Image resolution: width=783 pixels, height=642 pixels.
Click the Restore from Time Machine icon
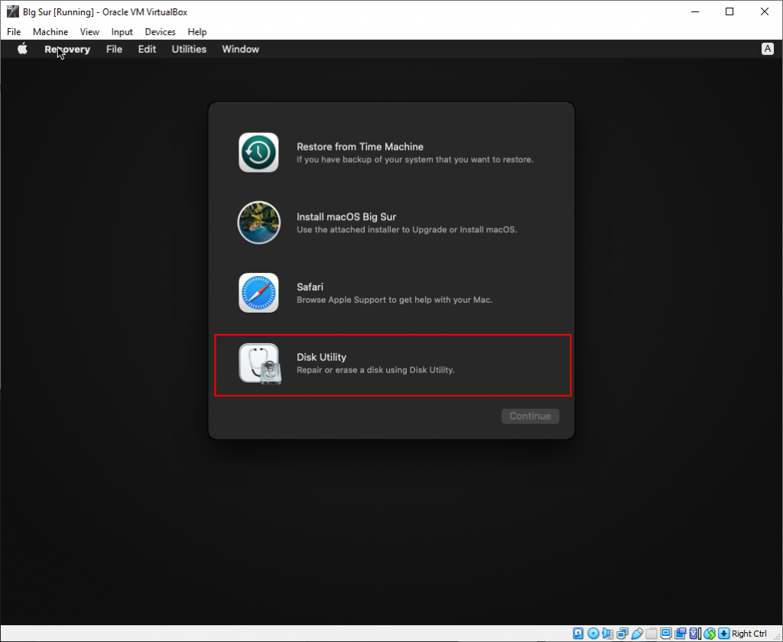(258, 152)
